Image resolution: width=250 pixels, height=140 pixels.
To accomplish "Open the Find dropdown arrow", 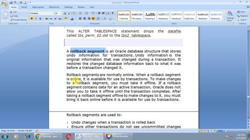I will click(246, 12).
